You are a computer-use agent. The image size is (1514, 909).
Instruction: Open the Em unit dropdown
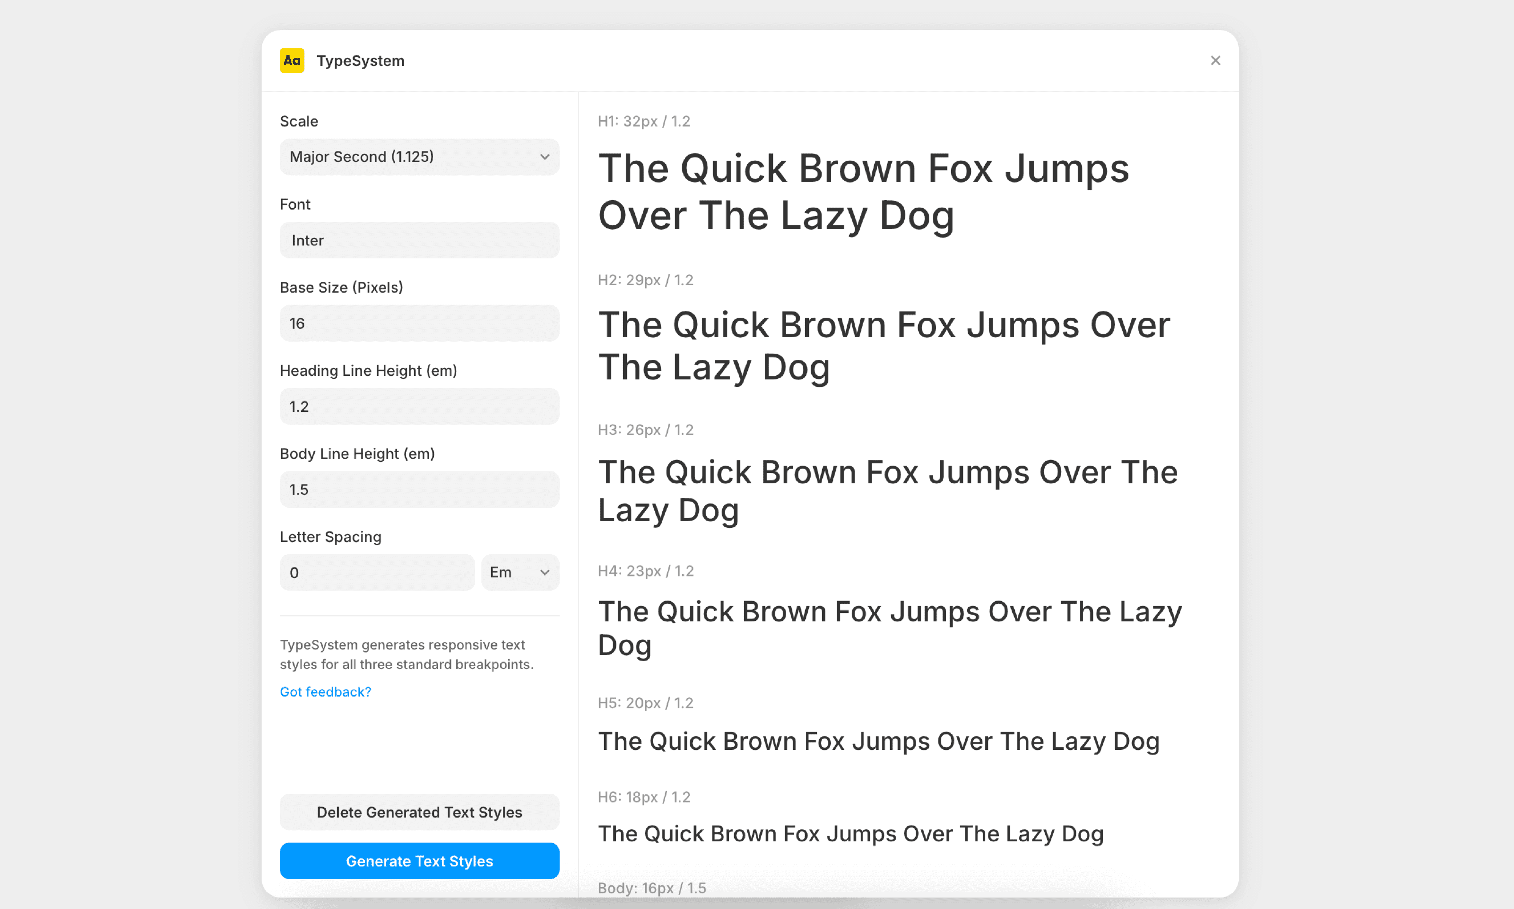tap(511, 573)
